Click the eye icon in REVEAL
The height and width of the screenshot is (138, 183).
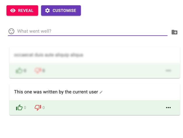point(13,11)
